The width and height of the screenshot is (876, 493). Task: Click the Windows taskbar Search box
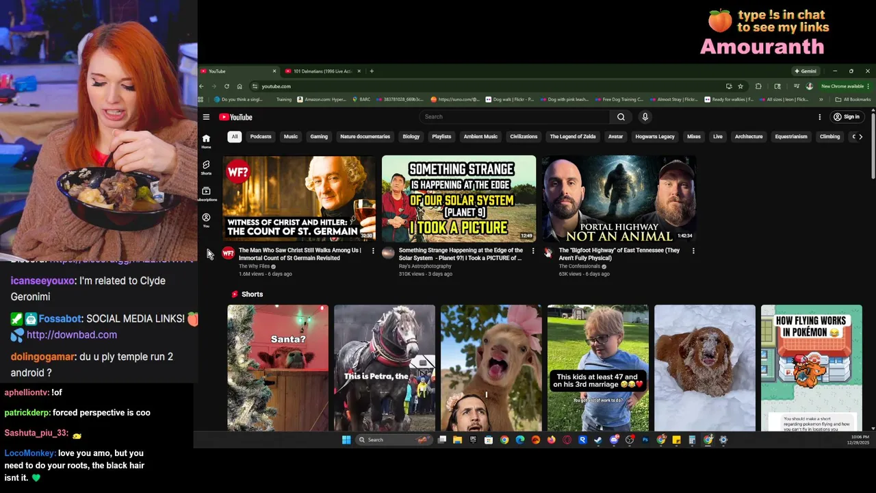[394, 440]
